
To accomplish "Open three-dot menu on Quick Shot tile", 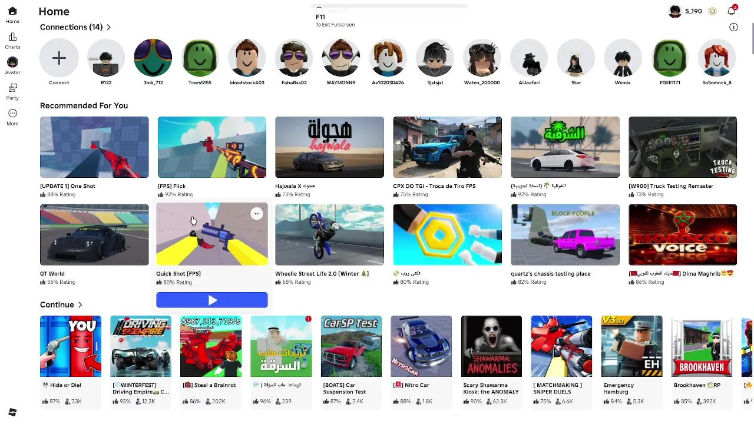I will click(x=257, y=214).
